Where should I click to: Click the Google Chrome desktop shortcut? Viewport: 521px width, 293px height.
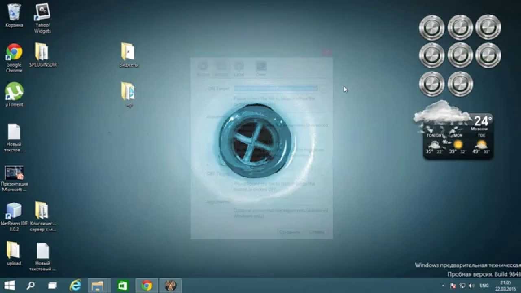pyautogui.click(x=14, y=52)
